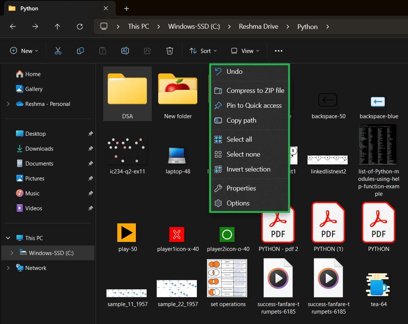The width and height of the screenshot is (408, 324).
Task: Refresh the current folder view
Action: point(80,27)
